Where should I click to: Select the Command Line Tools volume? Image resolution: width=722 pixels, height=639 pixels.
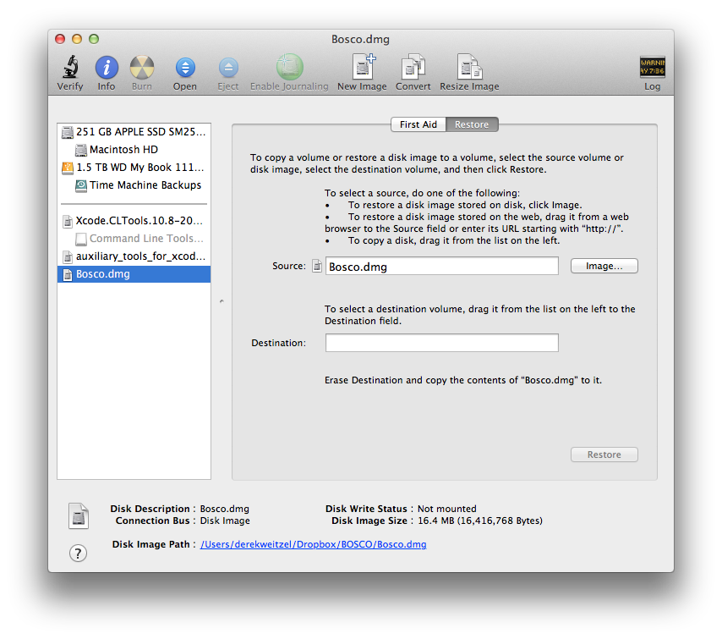[134, 239]
